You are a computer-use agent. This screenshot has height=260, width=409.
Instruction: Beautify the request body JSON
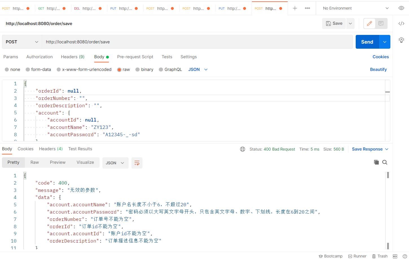pos(378,70)
